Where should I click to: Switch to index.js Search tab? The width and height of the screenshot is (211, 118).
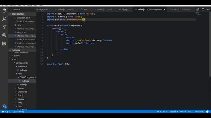click(64, 10)
